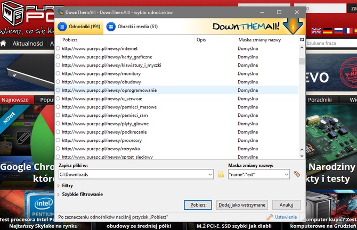The width and height of the screenshot is (357, 230).
Task: Click DownThemAll! title bar app icon
Action: coord(60,12)
